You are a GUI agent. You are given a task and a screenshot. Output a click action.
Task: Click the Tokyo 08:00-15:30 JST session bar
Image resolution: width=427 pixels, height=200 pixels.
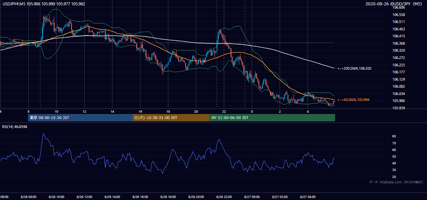[x=80, y=118]
